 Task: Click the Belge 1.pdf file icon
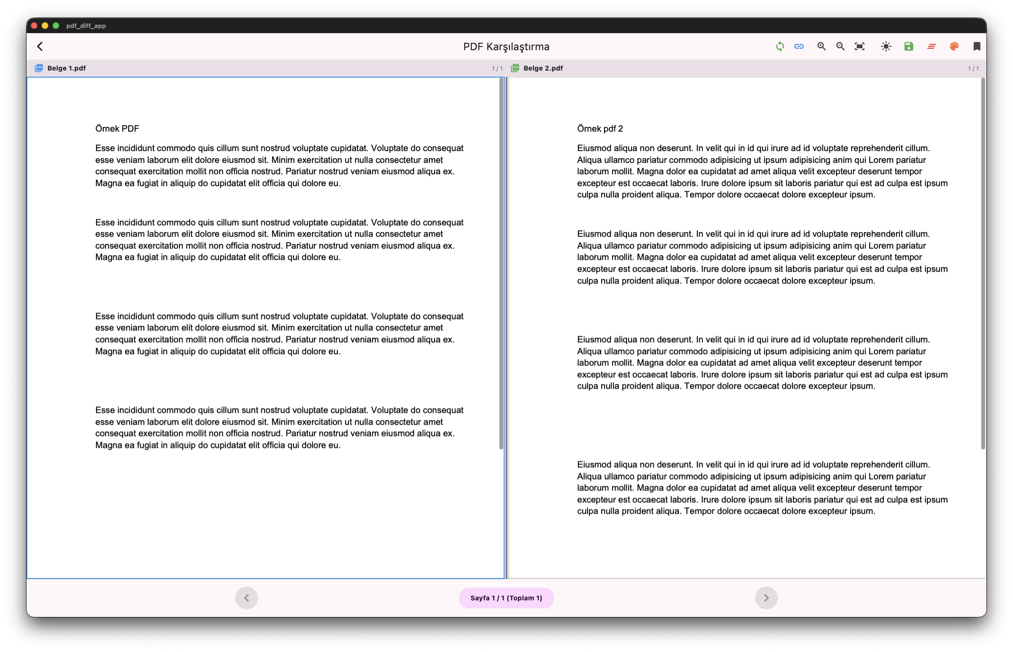click(39, 68)
